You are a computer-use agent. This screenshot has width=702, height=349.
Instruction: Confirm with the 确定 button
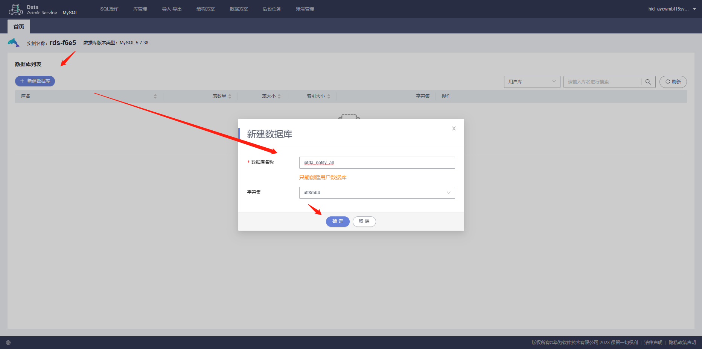tap(338, 222)
